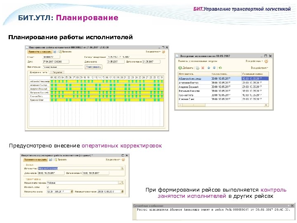The width and height of the screenshot is (297, 223).
Task: Click service message about Абрамов Александр
Action: click(x=213, y=210)
